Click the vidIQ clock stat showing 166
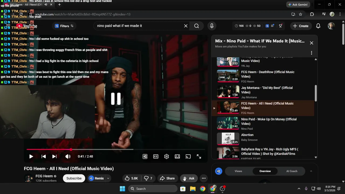 point(239,26)
